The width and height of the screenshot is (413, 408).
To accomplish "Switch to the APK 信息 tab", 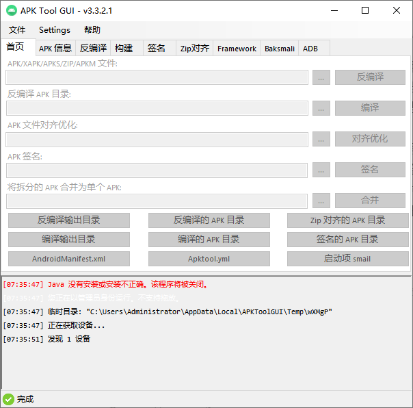I will (55, 49).
